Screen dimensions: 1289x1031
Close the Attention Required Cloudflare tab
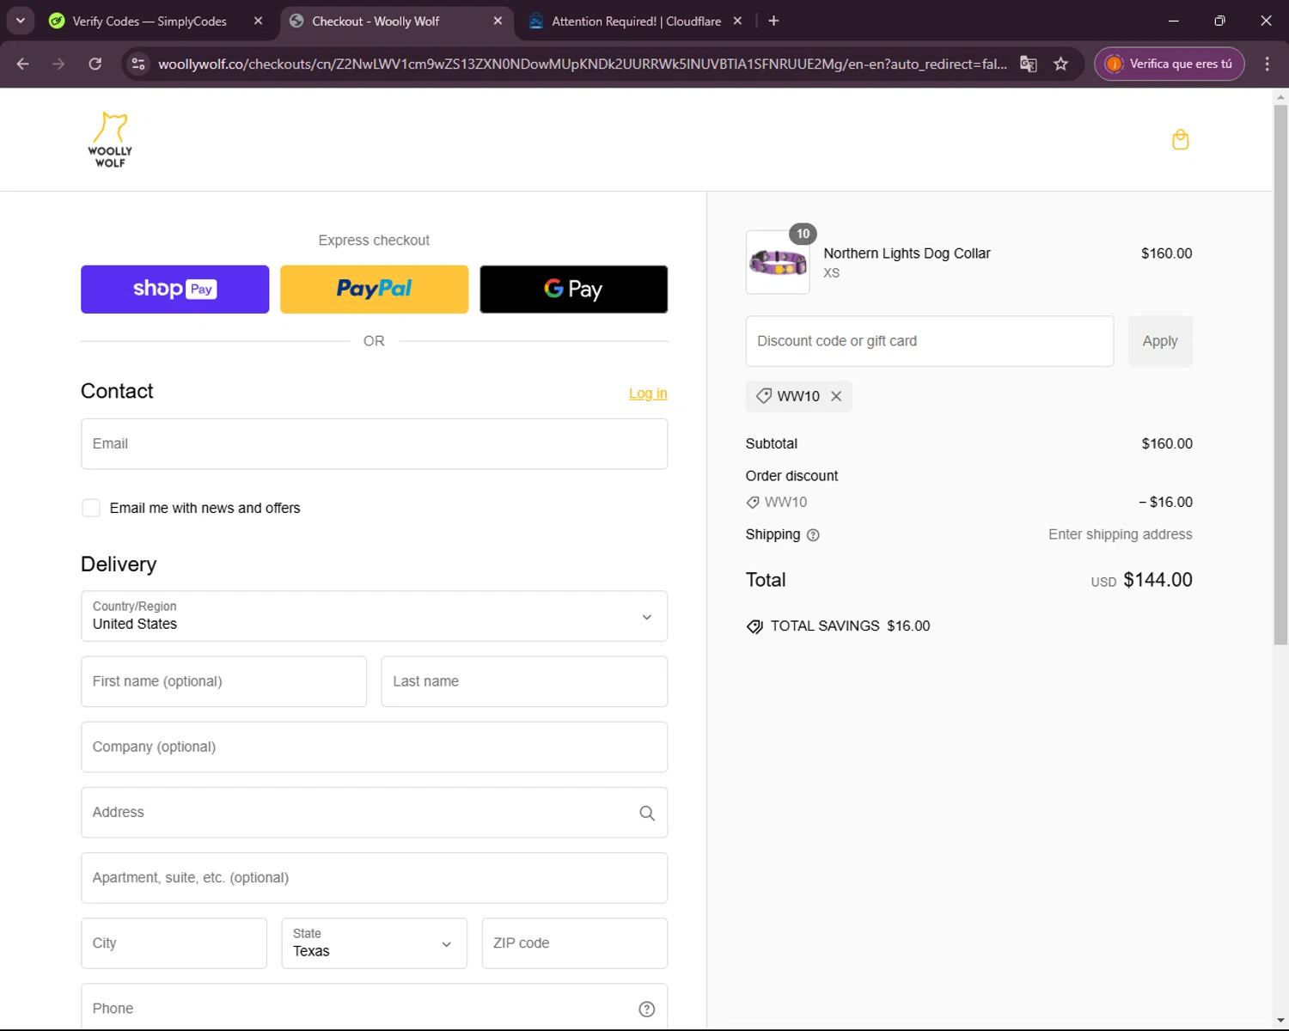(x=737, y=21)
